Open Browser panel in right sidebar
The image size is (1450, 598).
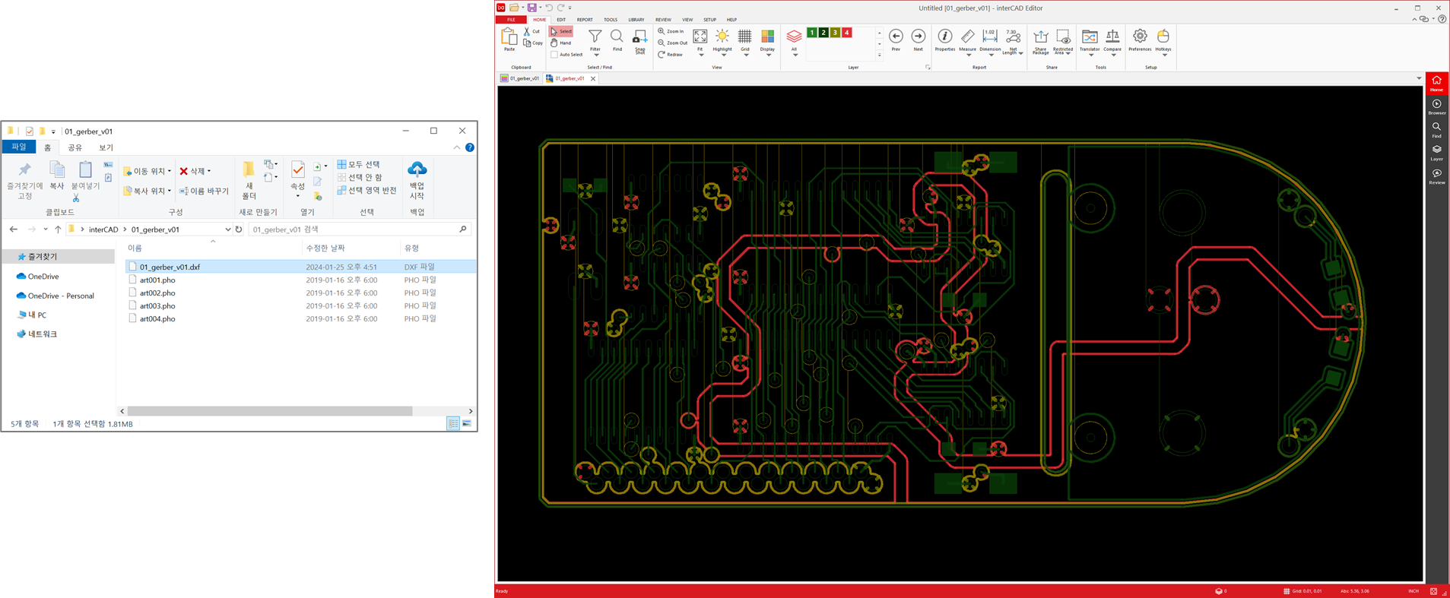(1436, 107)
